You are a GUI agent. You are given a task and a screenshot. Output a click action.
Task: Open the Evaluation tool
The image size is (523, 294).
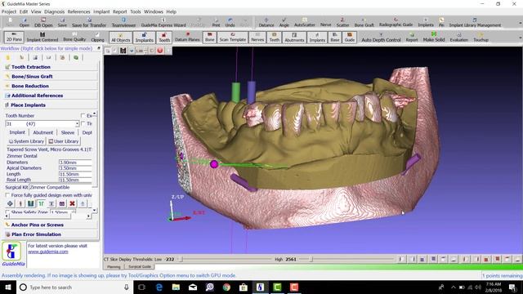tap(458, 37)
